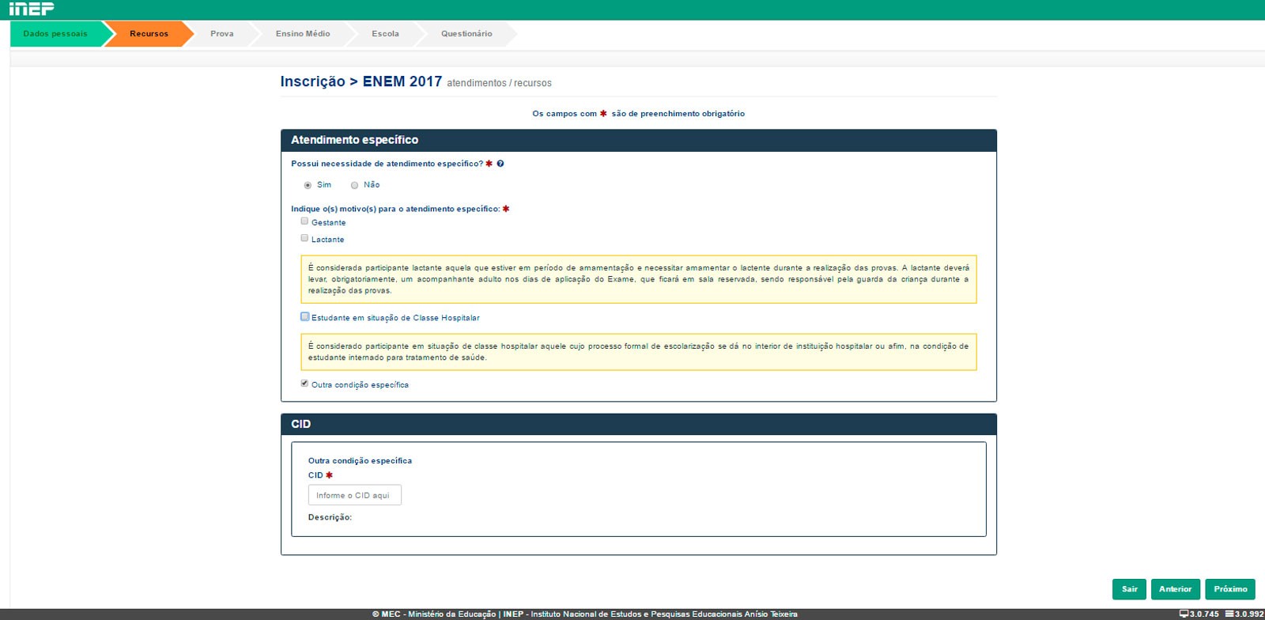Click the lactante information notice text
Viewport: 1265px width, 620px height.
(639, 279)
